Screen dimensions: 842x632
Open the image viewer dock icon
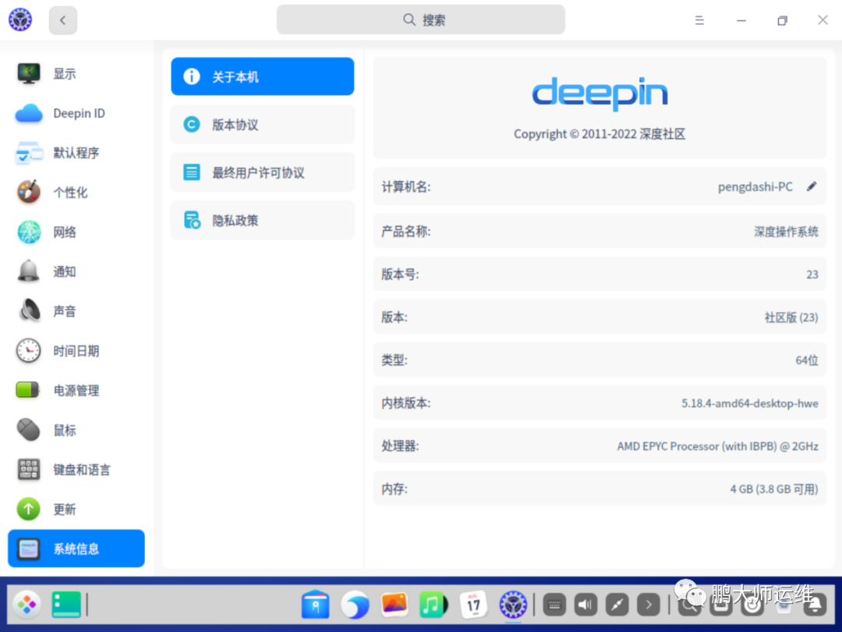click(x=394, y=604)
